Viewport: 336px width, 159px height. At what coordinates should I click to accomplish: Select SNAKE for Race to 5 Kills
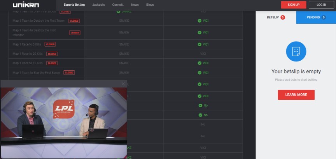(x=124, y=44)
